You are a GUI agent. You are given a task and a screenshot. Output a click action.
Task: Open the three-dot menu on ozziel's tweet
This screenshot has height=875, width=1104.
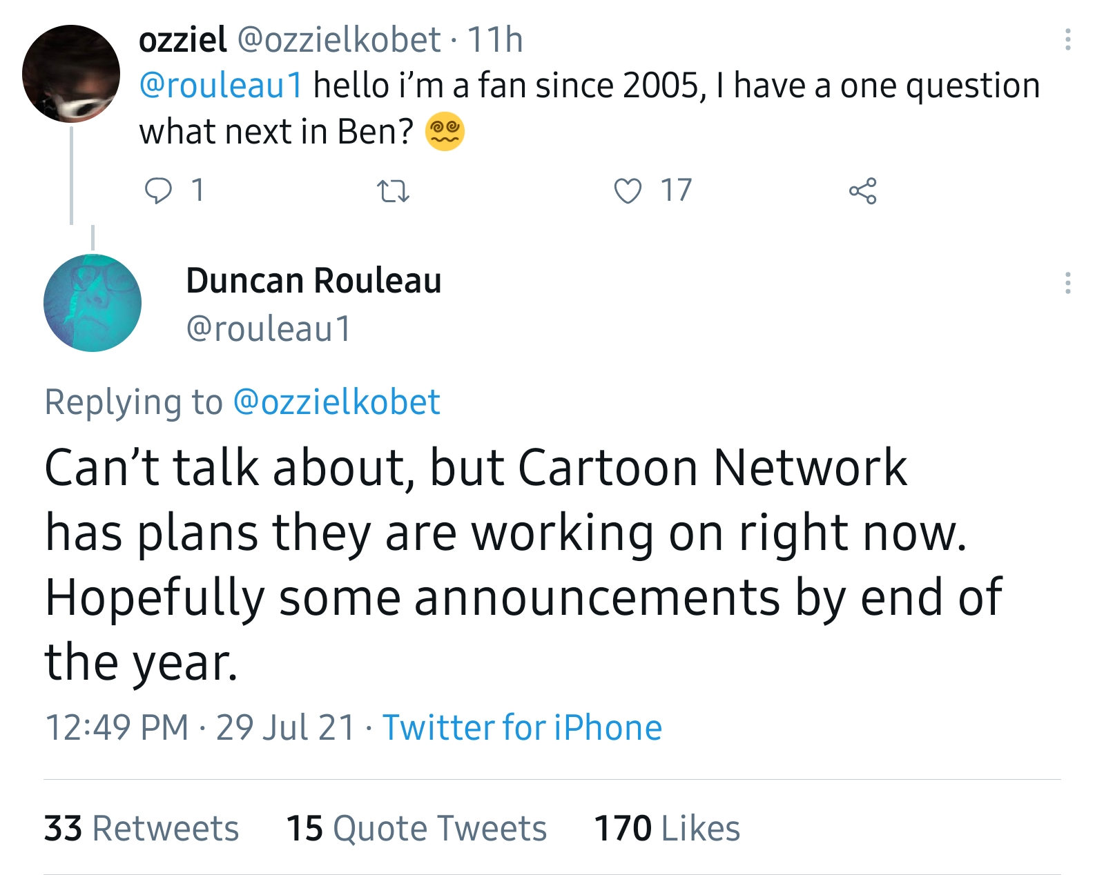(x=1067, y=40)
